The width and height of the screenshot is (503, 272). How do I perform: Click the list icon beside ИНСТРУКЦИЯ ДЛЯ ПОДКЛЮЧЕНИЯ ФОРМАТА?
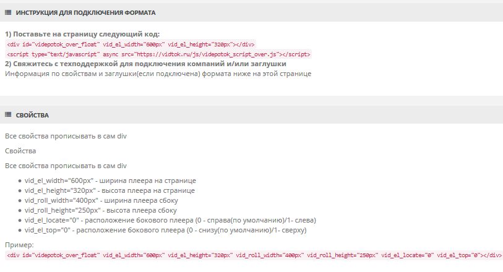point(8,12)
